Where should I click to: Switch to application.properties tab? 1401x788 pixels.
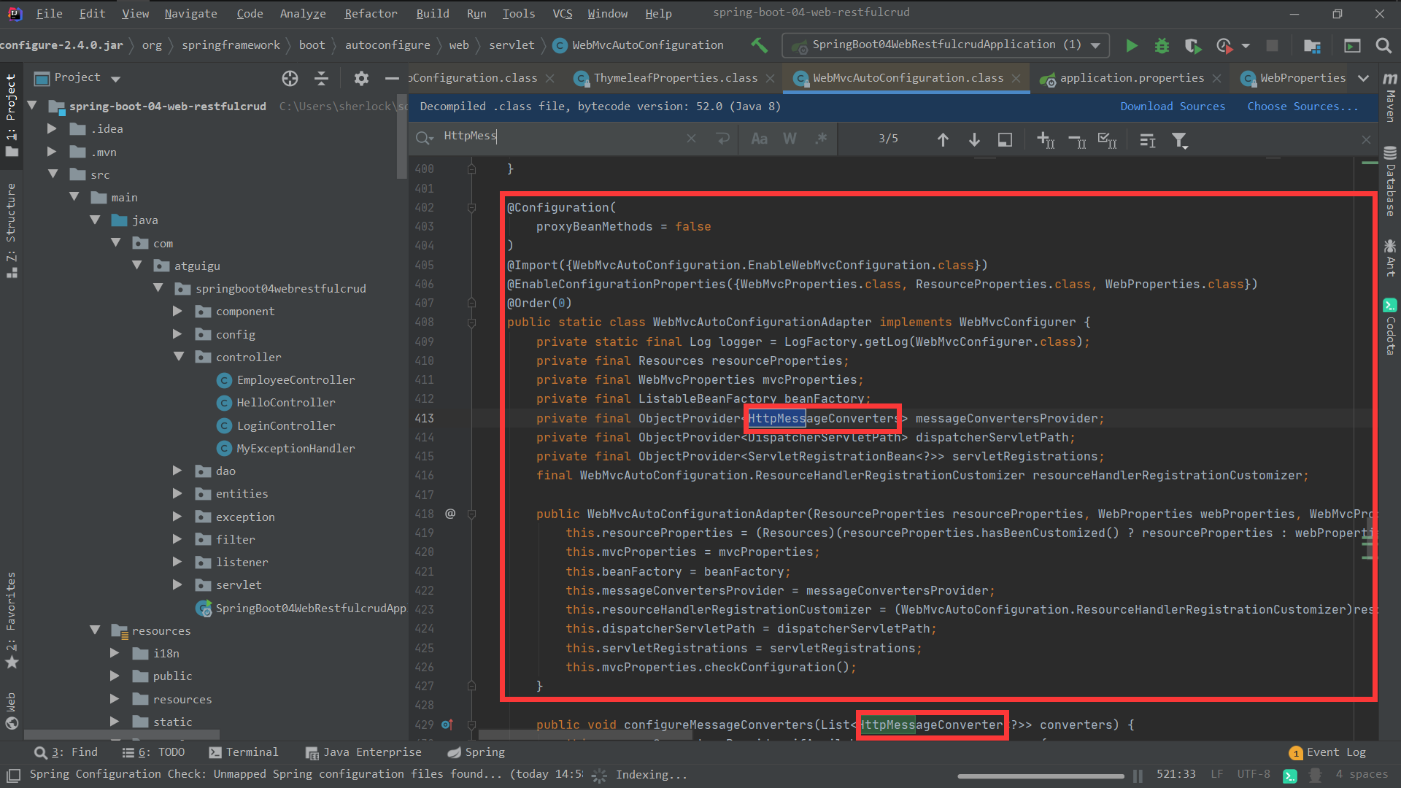pos(1131,78)
